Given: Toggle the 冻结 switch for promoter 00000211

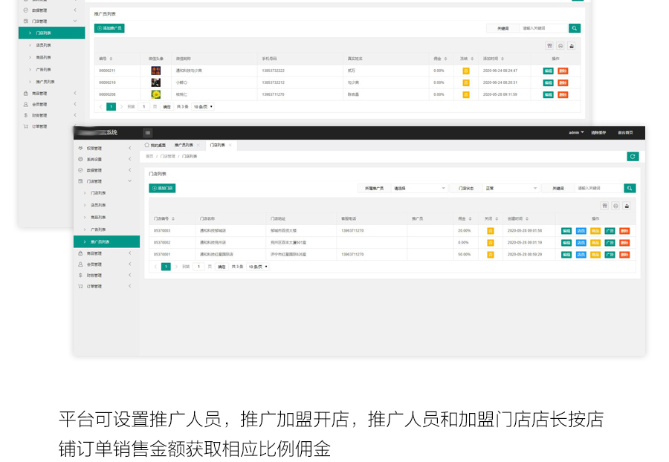Looking at the screenshot, I should click(x=465, y=71).
